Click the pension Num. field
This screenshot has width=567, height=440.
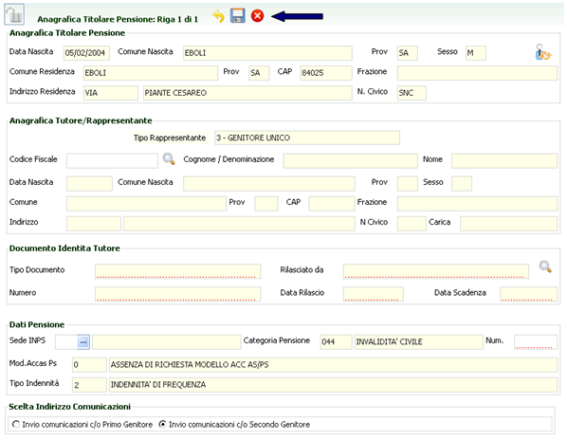pos(536,342)
